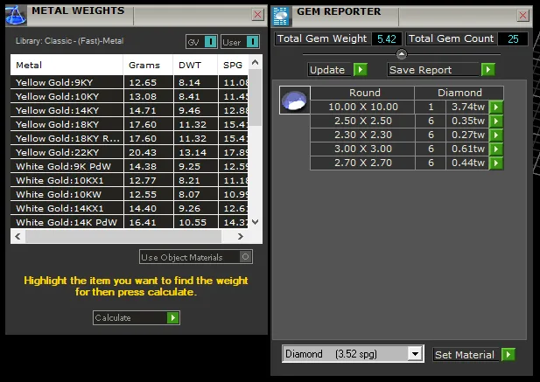Image resolution: width=540 pixels, height=382 pixels.
Task: Select the Yellow Gold:9KY row
Action: [130, 82]
